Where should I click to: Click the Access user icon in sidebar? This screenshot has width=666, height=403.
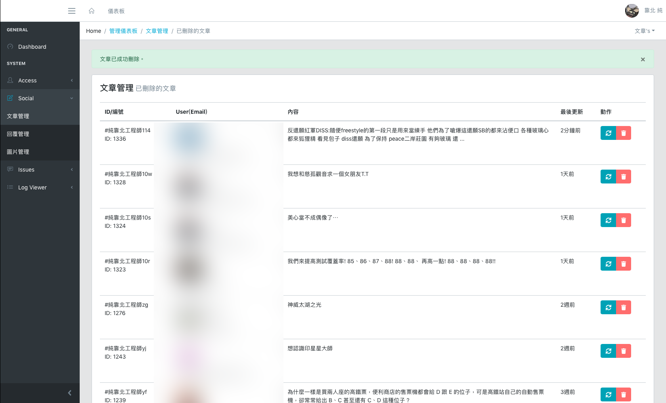[x=10, y=80]
